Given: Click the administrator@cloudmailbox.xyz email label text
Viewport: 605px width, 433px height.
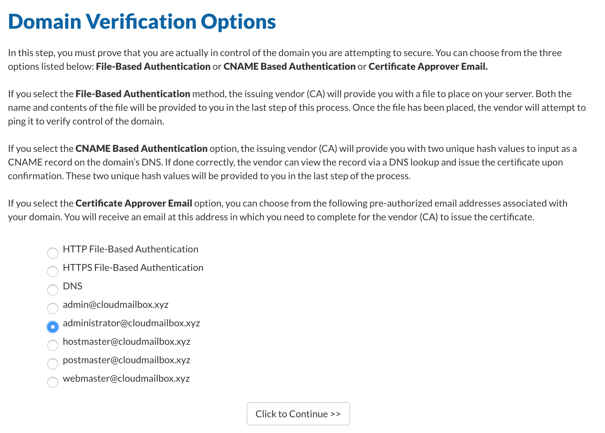Looking at the screenshot, I should click(x=131, y=323).
